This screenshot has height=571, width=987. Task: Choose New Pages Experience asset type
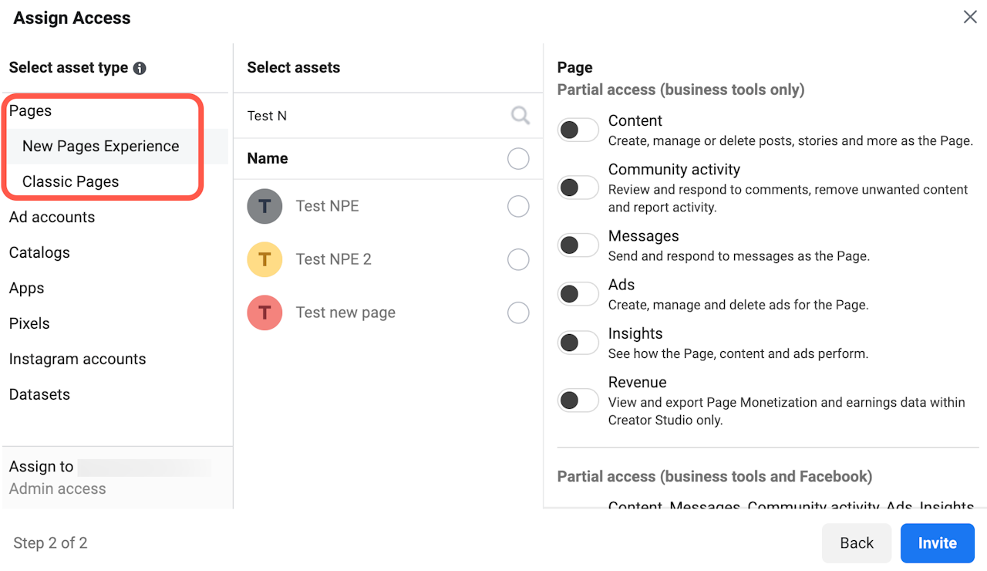(x=100, y=146)
